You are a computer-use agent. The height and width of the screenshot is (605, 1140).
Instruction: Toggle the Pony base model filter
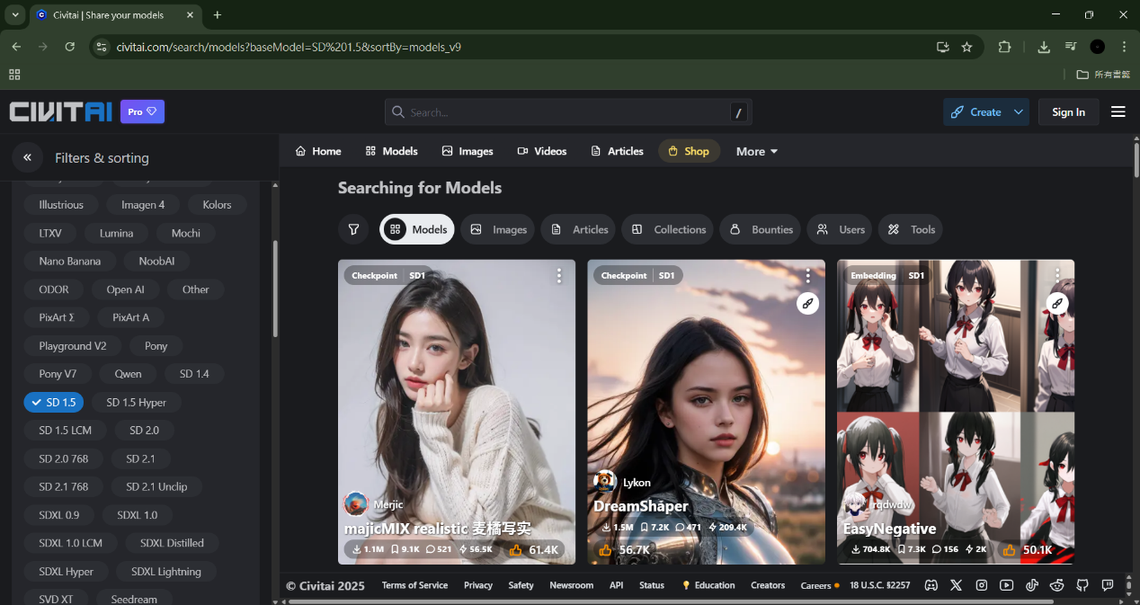(156, 345)
